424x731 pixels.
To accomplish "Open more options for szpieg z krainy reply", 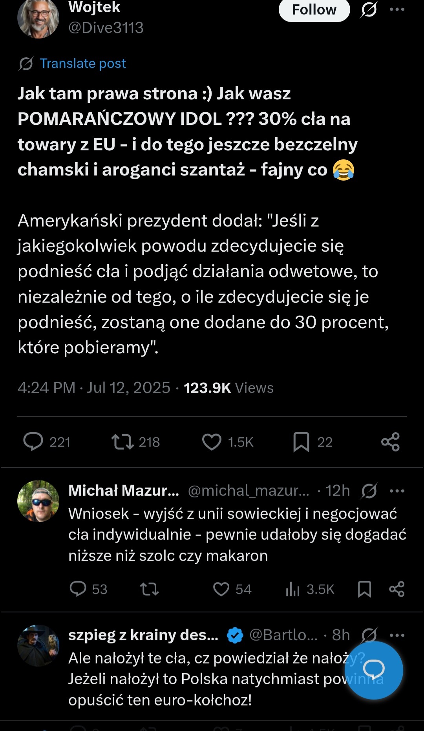I will click(x=397, y=635).
